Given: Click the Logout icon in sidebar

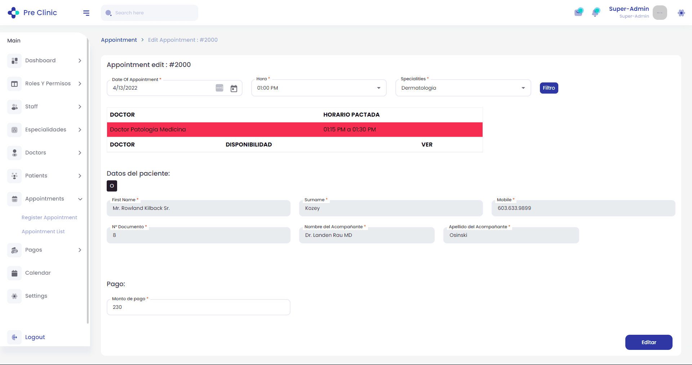Looking at the screenshot, I should 14,337.
